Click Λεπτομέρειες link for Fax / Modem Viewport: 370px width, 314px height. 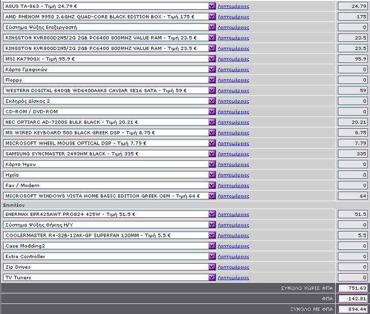233,185
